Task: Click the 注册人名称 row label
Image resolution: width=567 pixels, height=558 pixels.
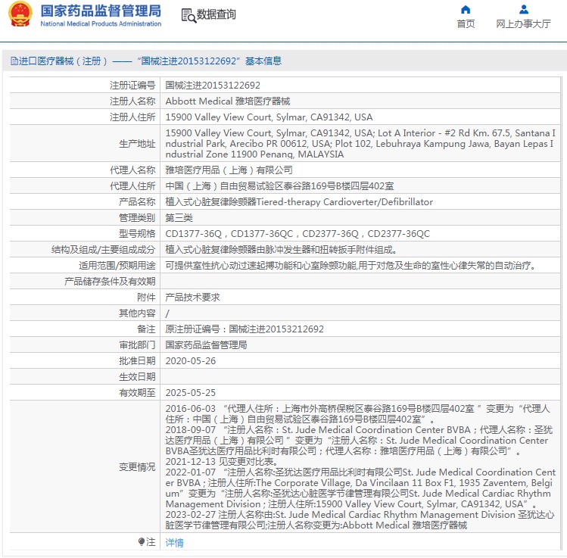Action: [132, 101]
